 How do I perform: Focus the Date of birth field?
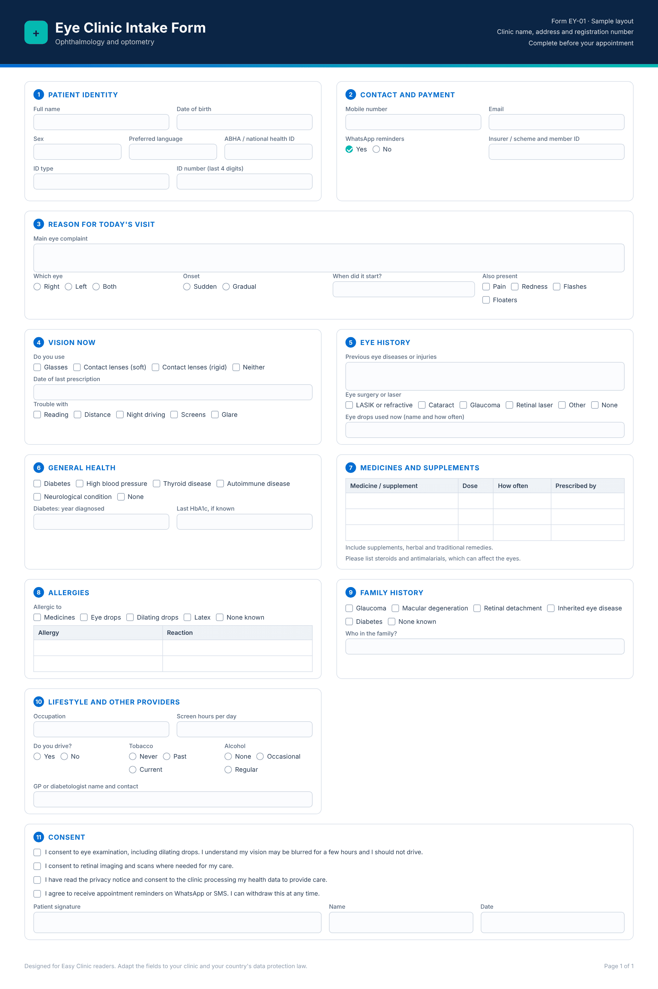(245, 122)
